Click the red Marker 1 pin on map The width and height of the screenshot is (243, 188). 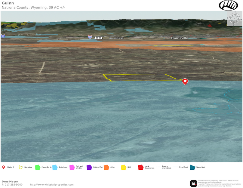185,81
